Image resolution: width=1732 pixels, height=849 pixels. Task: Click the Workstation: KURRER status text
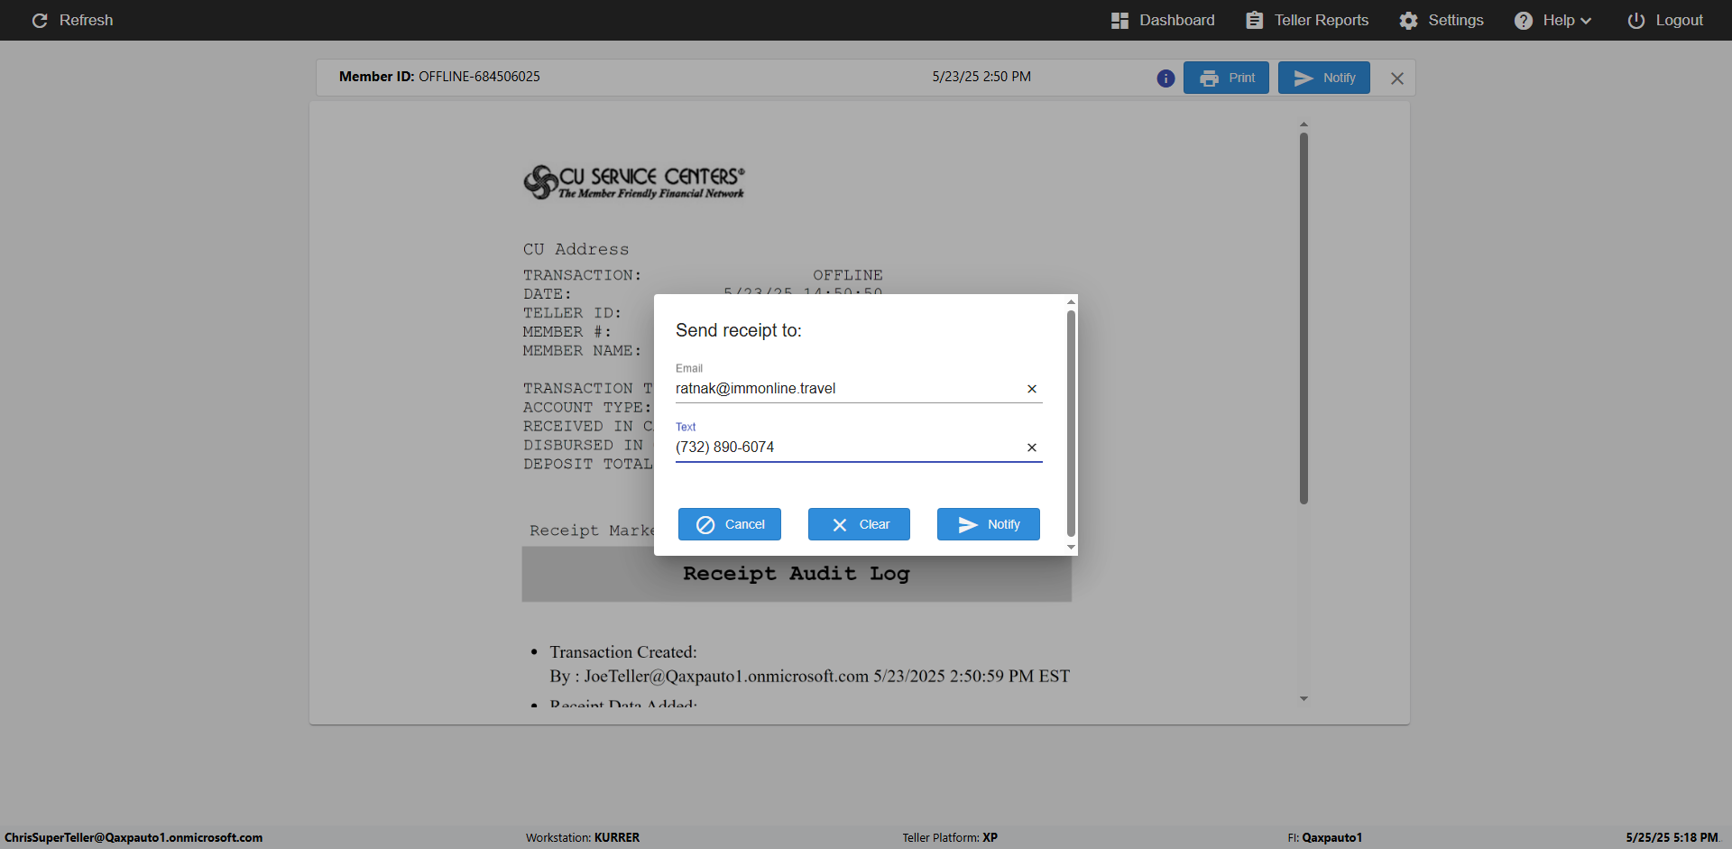tap(583, 837)
